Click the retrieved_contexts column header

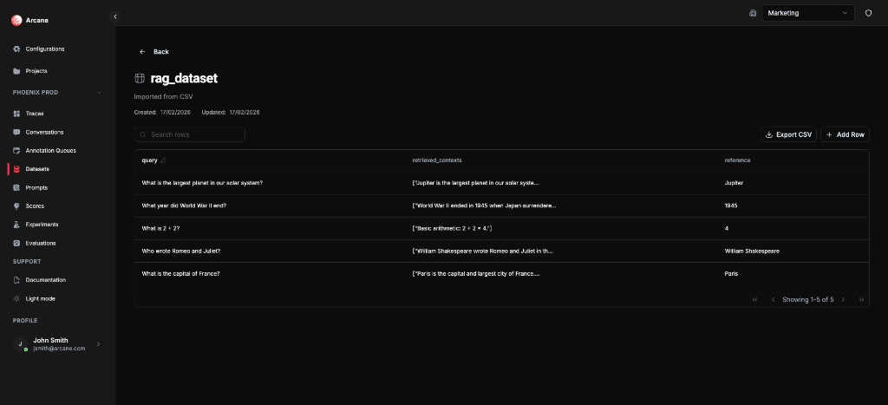tap(437, 160)
